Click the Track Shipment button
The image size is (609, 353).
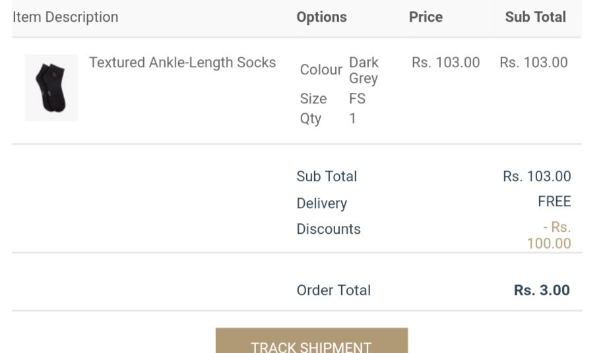(x=311, y=340)
